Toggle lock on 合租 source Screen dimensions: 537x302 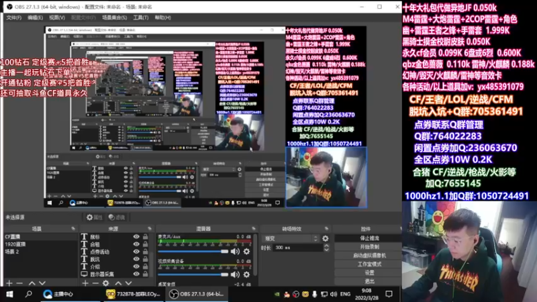pyautogui.click(x=146, y=244)
